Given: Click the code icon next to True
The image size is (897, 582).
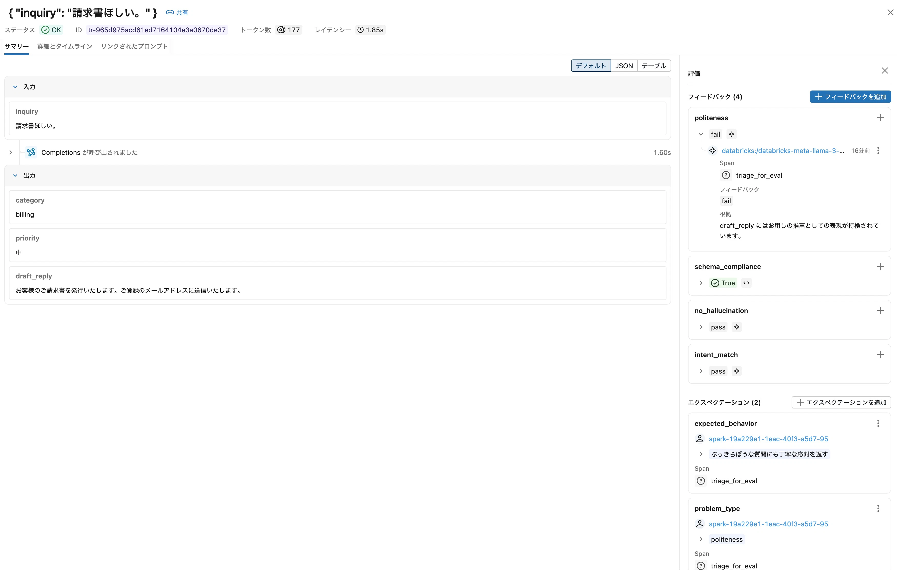Looking at the screenshot, I should [x=746, y=283].
